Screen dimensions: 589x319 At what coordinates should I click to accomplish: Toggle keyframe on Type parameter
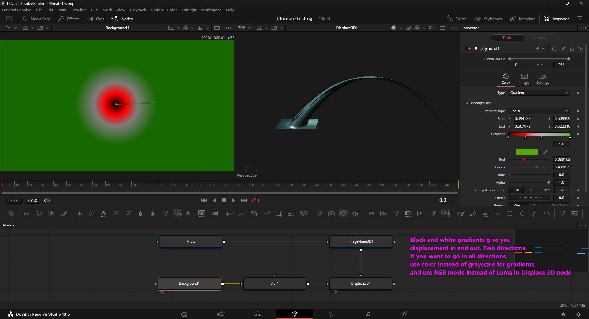tap(578, 93)
